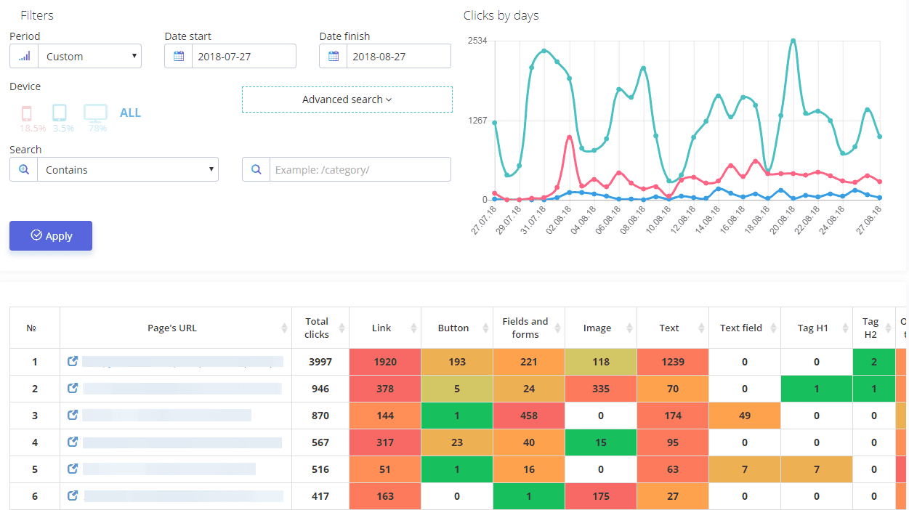The image size is (909, 510).
Task: Select the desktop monitor device icon
Action: (95, 113)
